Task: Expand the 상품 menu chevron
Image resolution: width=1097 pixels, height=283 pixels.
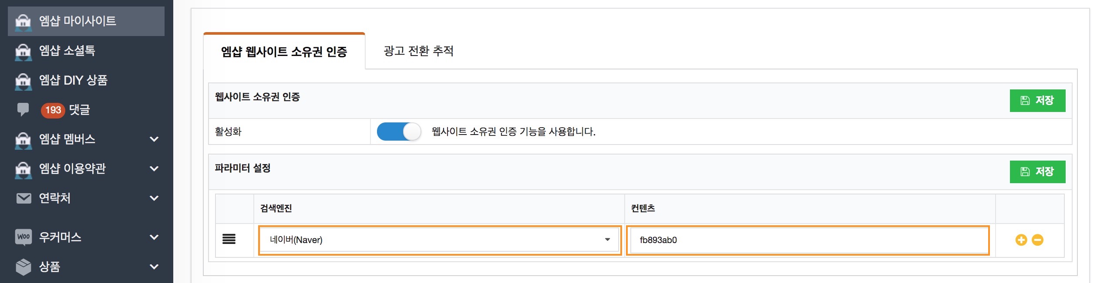Action: (154, 267)
